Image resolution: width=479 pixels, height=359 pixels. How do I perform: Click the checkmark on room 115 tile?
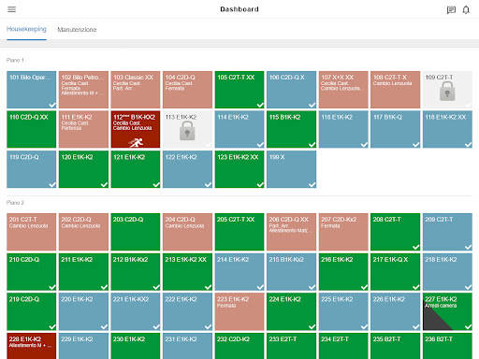tap(312, 145)
